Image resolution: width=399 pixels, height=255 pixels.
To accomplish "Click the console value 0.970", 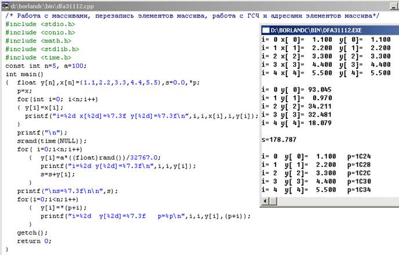I will 322,98.
